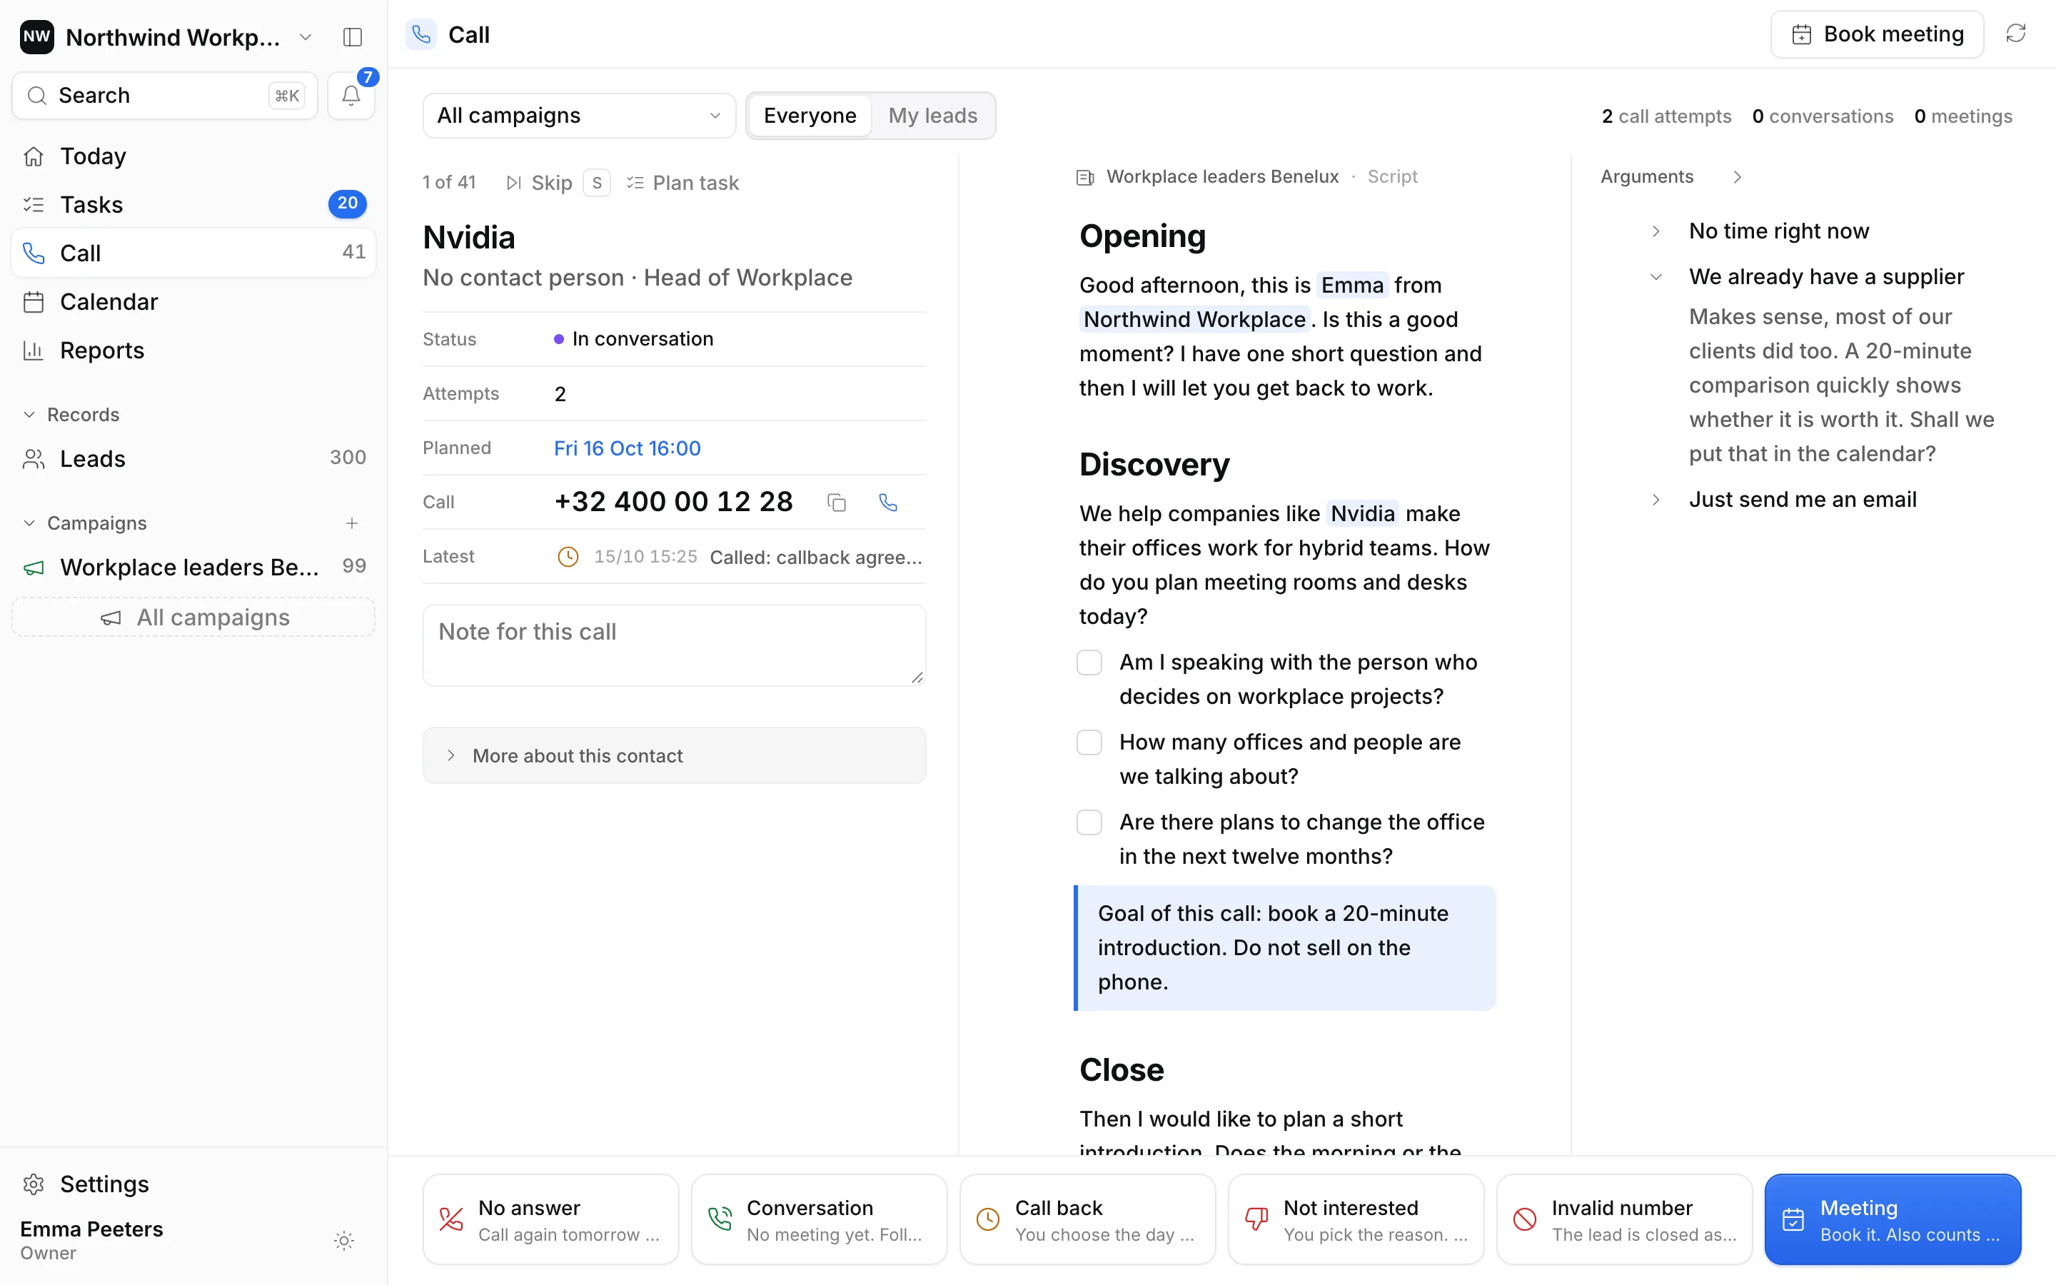The image size is (2056, 1285).
Task: Log outcome No answer
Action: click(550, 1219)
